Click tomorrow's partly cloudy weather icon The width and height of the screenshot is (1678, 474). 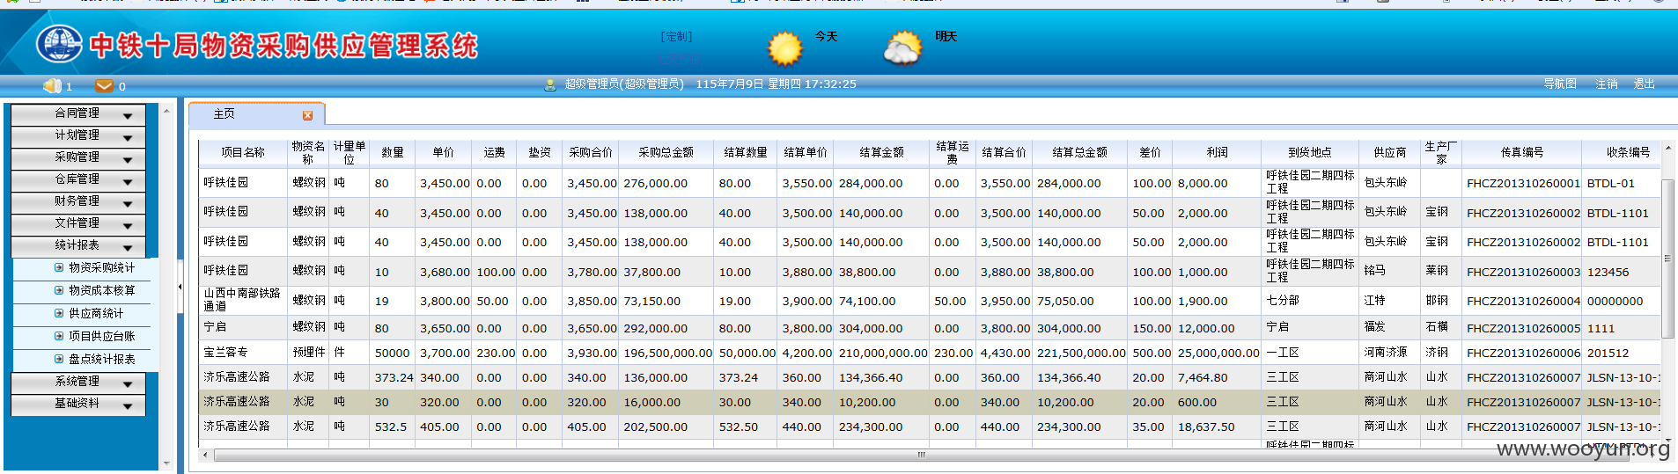(x=903, y=48)
